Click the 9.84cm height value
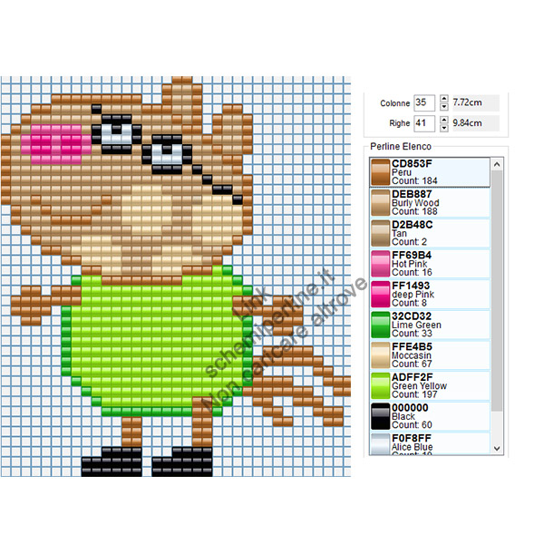 467,123
